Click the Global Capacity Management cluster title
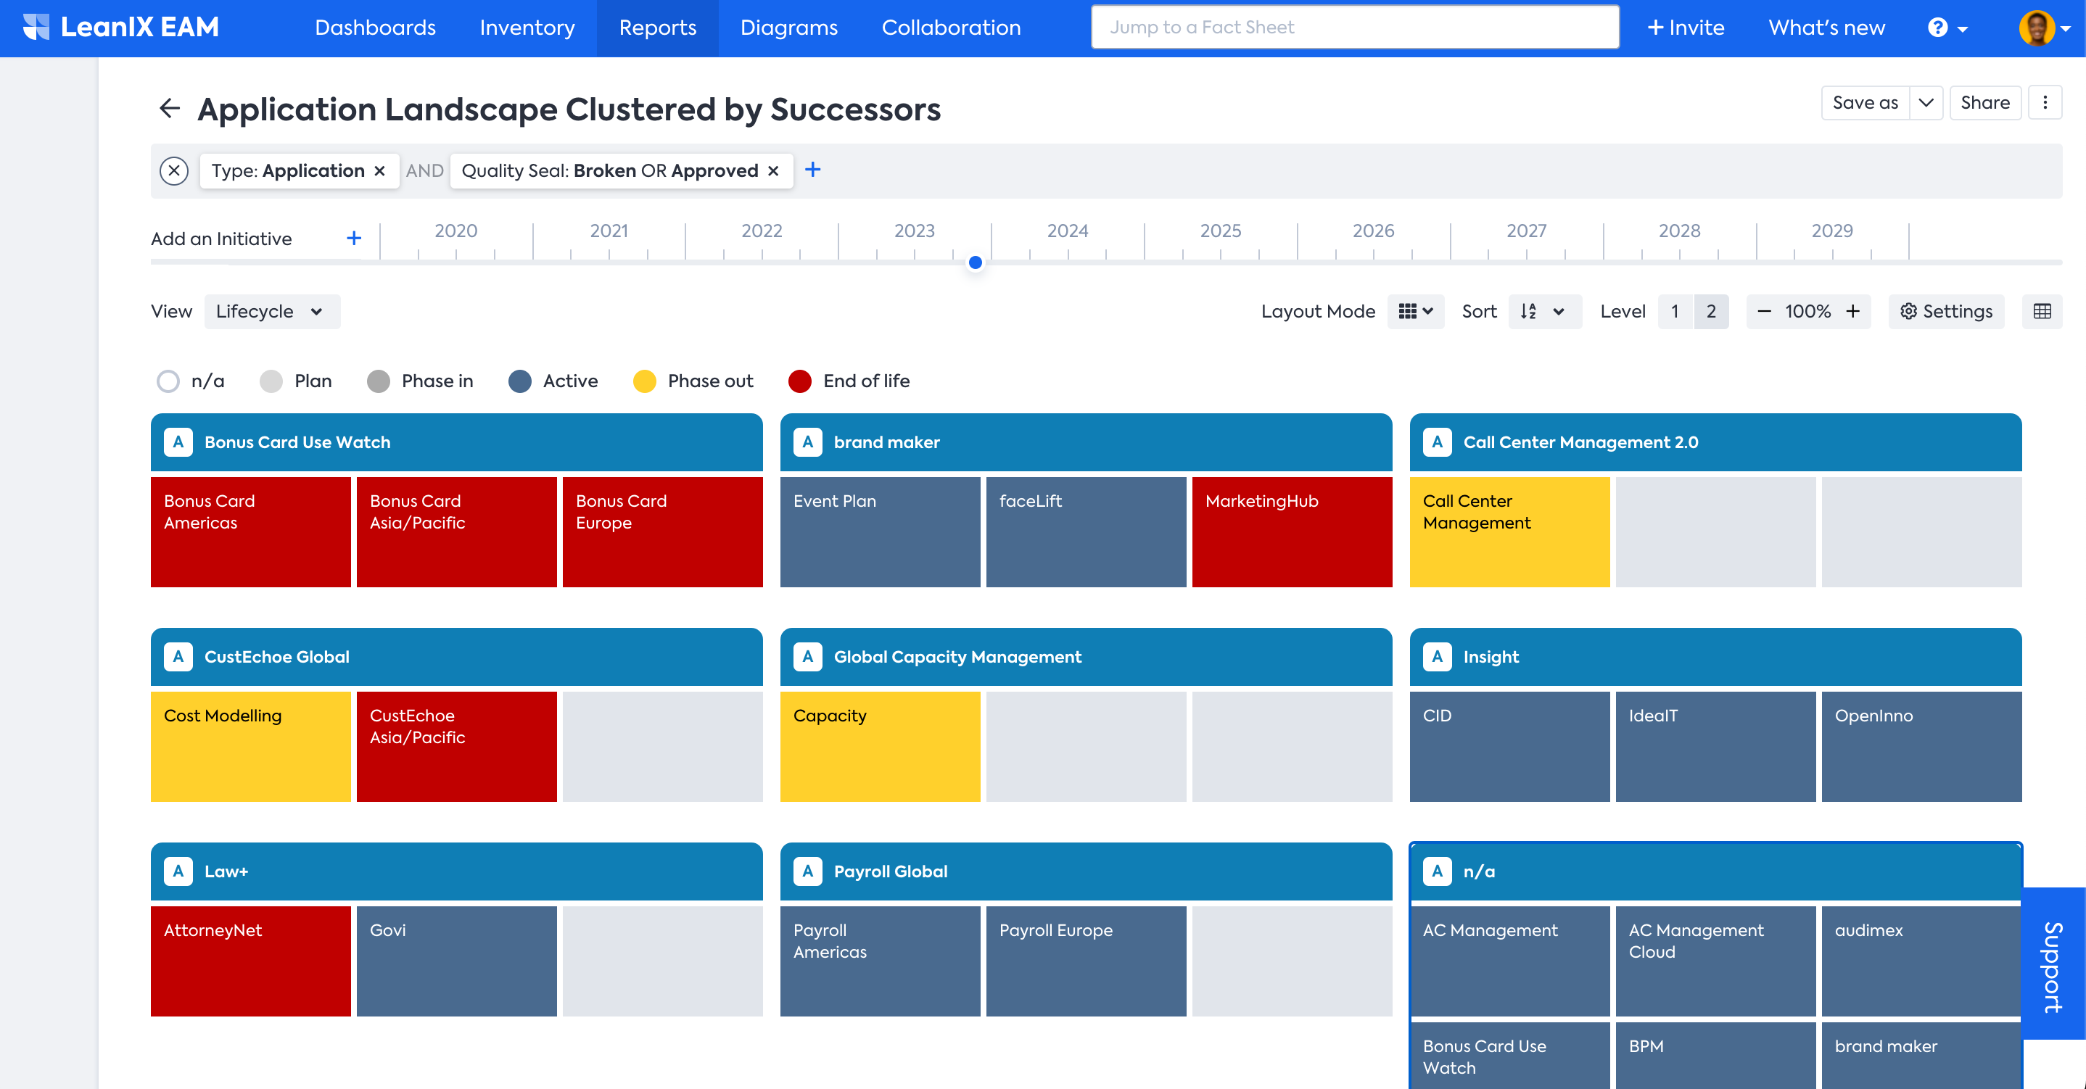Image resolution: width=2086 pixels, height=1089 pixels. pos(957,657)
